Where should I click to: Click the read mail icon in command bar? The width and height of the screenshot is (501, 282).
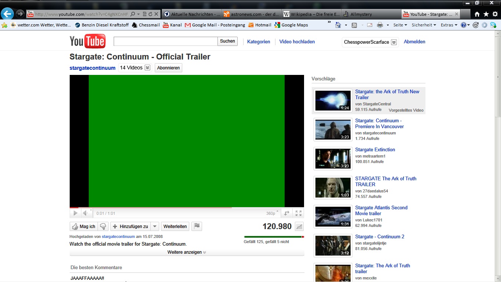pyautogui.click(x=370, y=25)
